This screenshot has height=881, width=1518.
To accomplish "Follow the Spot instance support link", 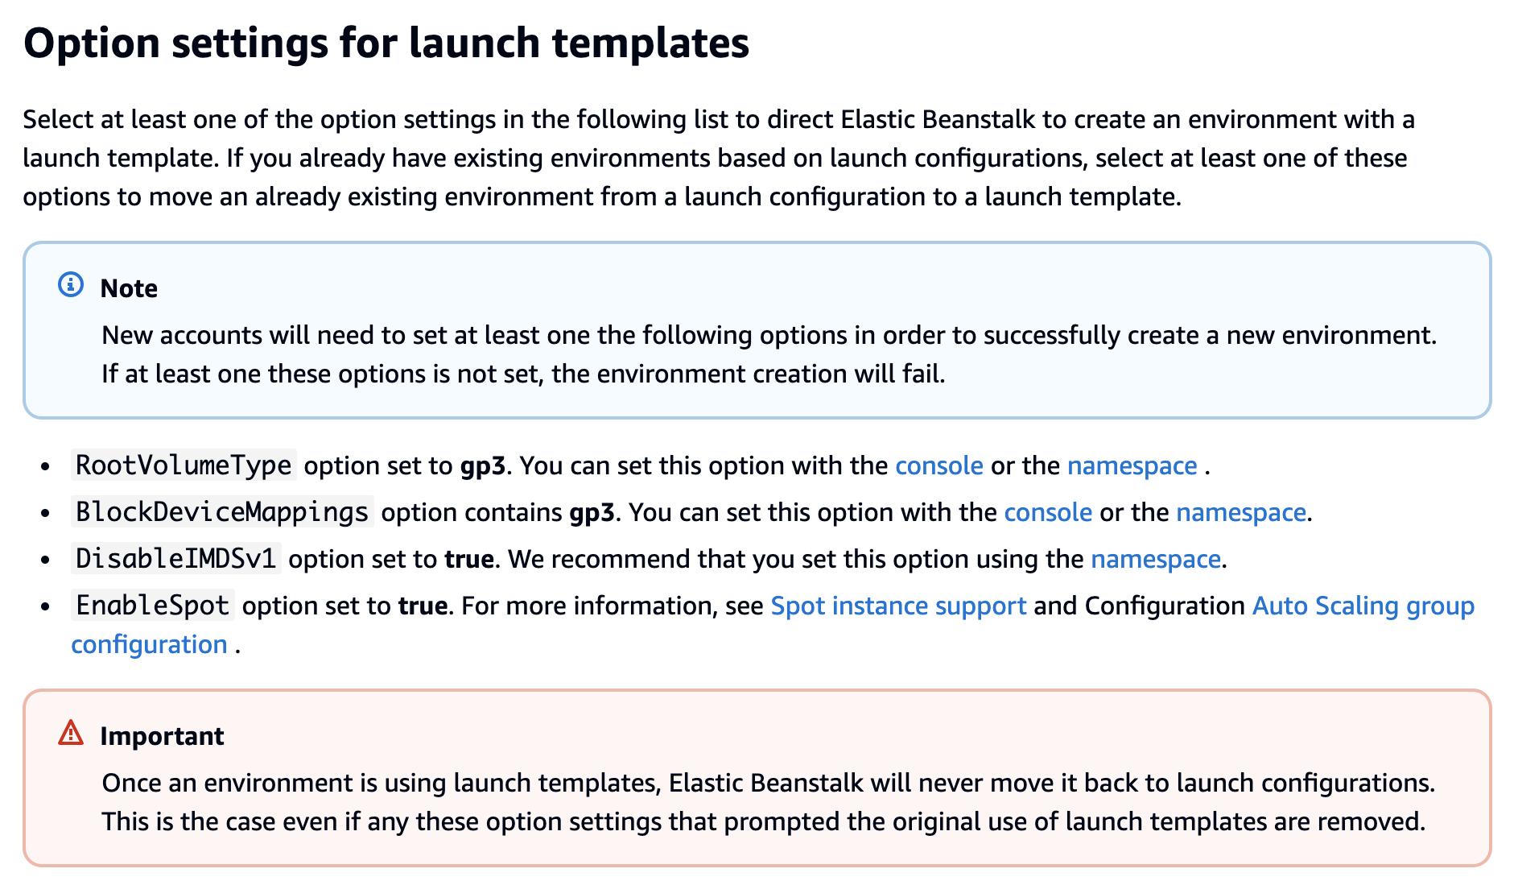I will pos(898,606).
